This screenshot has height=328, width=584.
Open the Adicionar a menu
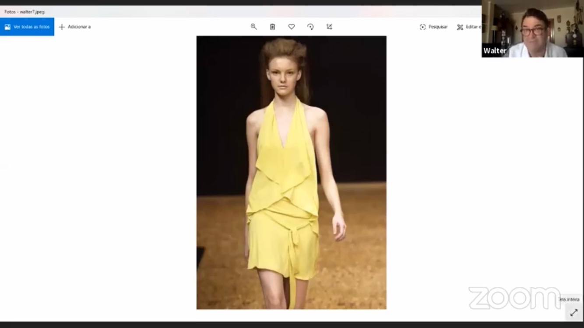coord(75,27)
